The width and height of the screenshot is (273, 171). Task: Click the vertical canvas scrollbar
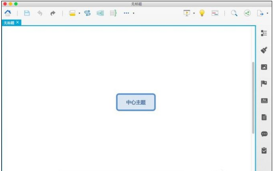[x=253, y=97]
